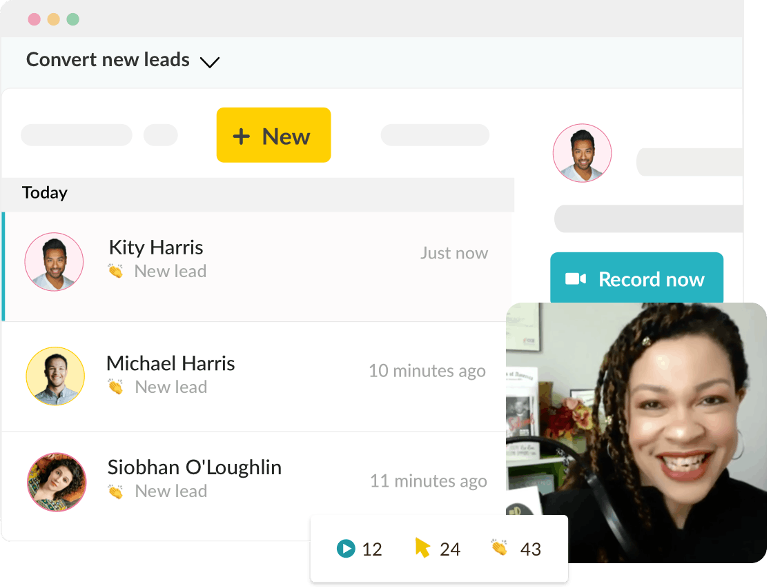Open Michael Harris lead avatar
Viewport: 771px width, 588px height.
coord(55,376)
